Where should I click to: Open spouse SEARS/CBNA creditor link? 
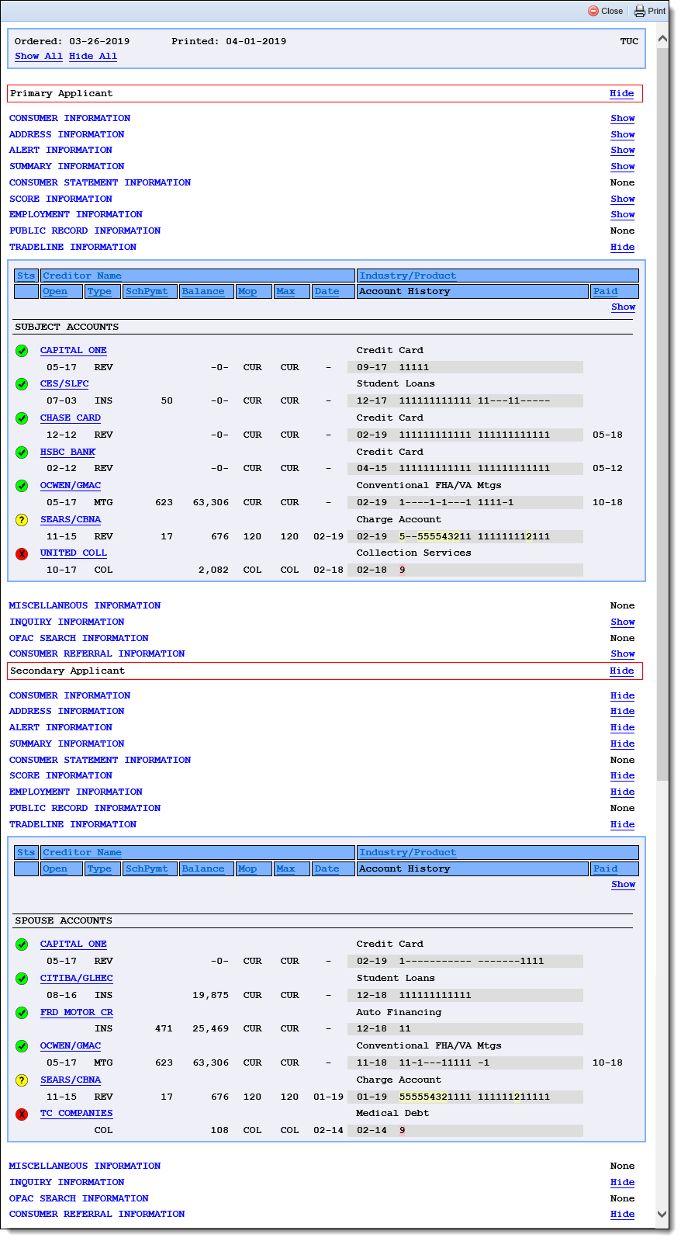pyautogui.click(x=71, y=1080)
